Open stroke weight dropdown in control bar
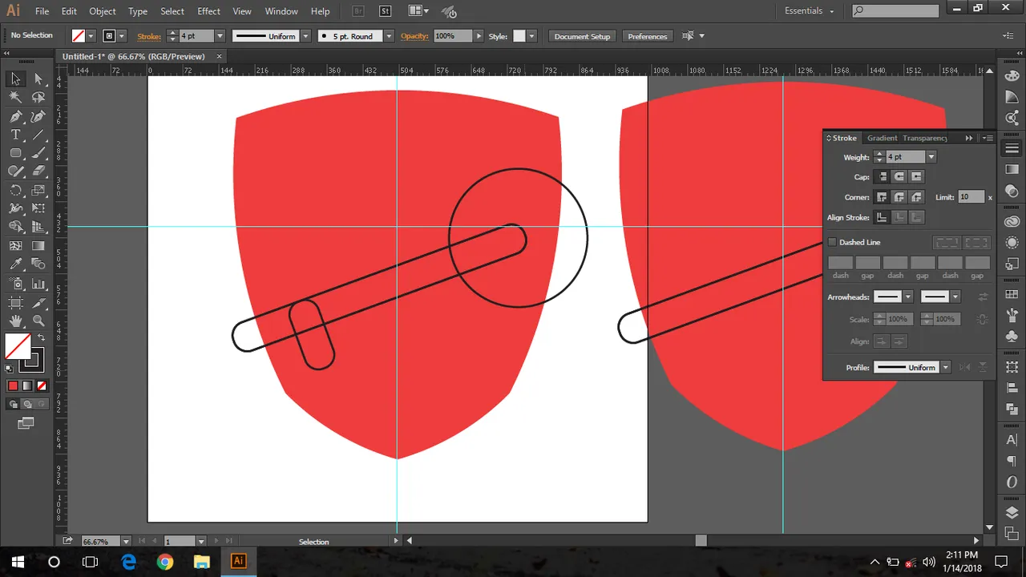1026x577 pixels. point(219,36)
